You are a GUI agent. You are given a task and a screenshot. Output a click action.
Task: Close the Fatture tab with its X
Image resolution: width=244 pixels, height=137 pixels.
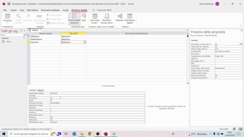point(40,30)
